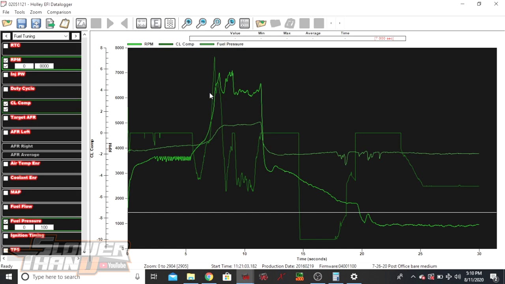
Task: Toggle the second checkbox under RPM
Action: coord(6,66)
